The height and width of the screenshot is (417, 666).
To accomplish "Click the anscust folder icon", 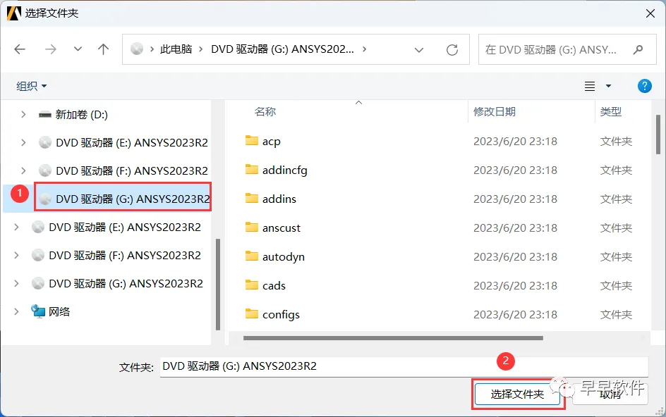I will click(x=251, y=227).
